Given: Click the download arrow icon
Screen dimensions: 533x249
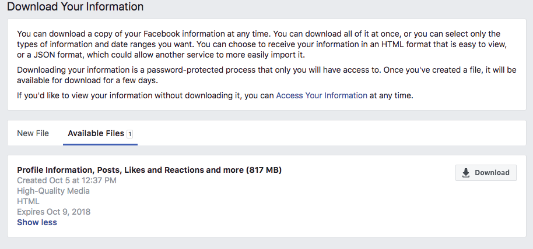Looking at the screenshot, I should click(x=466, y=173).
